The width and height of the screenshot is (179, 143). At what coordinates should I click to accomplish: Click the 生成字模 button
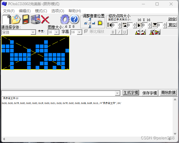click(131, 93)
